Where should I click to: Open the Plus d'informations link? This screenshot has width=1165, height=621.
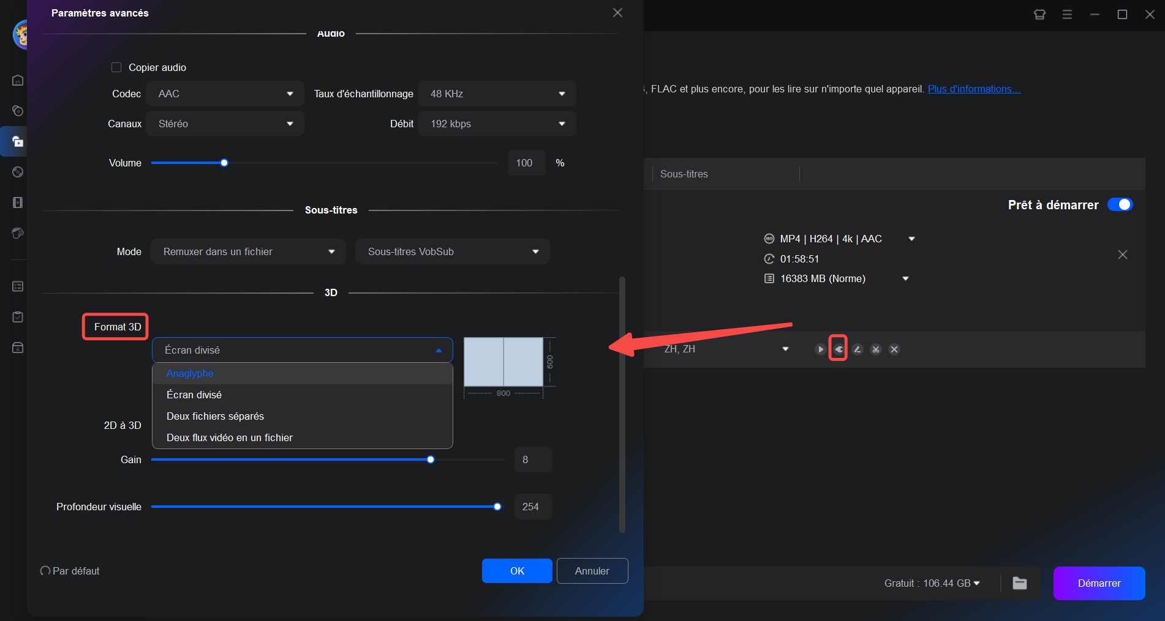pyautogui.click(x=974, y=89)
